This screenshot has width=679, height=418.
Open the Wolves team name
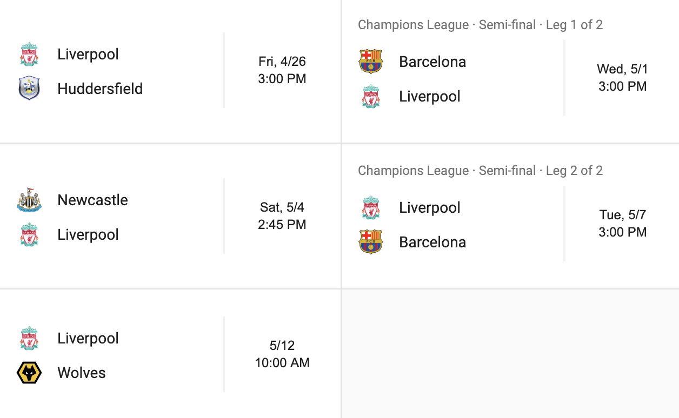click(x=82, y=373)
